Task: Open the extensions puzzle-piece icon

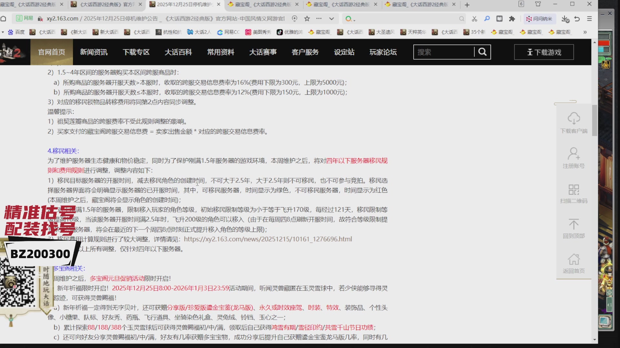Action: pos(512,19)
